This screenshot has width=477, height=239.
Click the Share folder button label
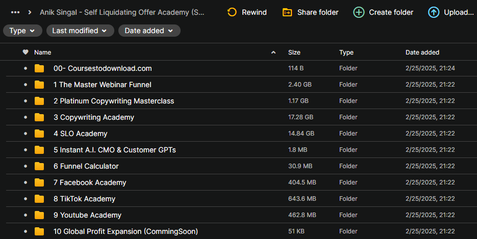[x=318, y=12]
